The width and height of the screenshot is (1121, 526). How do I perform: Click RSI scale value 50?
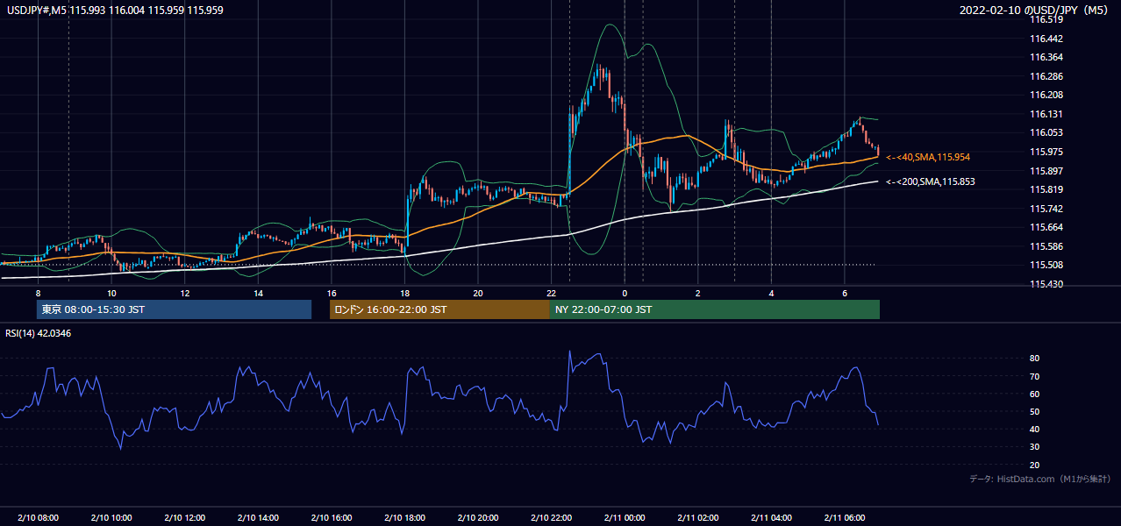1035,411
